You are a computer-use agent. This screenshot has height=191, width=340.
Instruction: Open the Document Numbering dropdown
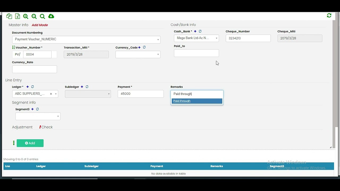pos(86,40)
